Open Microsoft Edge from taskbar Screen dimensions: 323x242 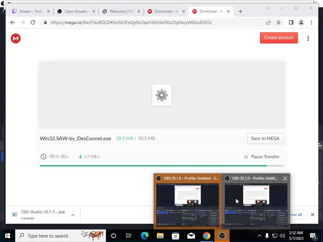pos(145,236)
